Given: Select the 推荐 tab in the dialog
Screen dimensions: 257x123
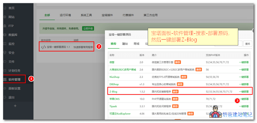Looking at the screenshot, I should coord(113,44).
